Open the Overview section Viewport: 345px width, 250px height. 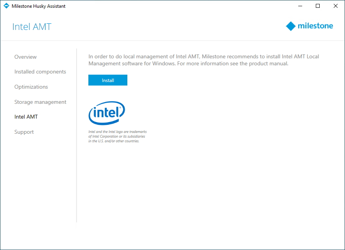click(25, 57)
